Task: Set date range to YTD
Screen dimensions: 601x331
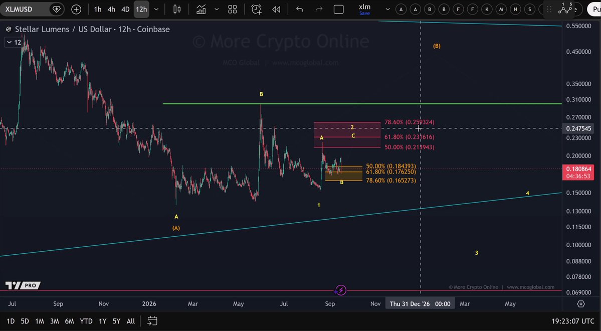Action: click(x=86, y=321)
